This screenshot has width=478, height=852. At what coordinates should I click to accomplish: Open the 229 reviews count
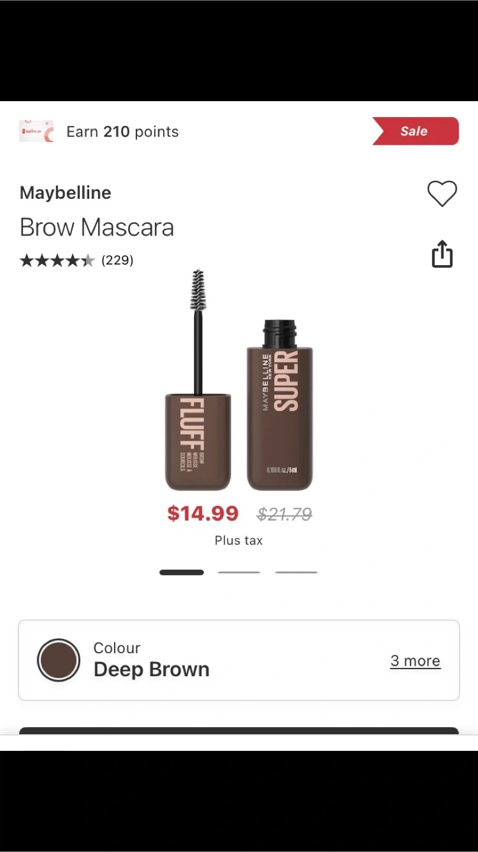(x=118, y=260)
